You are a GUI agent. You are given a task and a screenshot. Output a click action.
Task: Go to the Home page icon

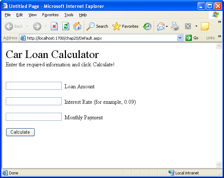point(77,26)
